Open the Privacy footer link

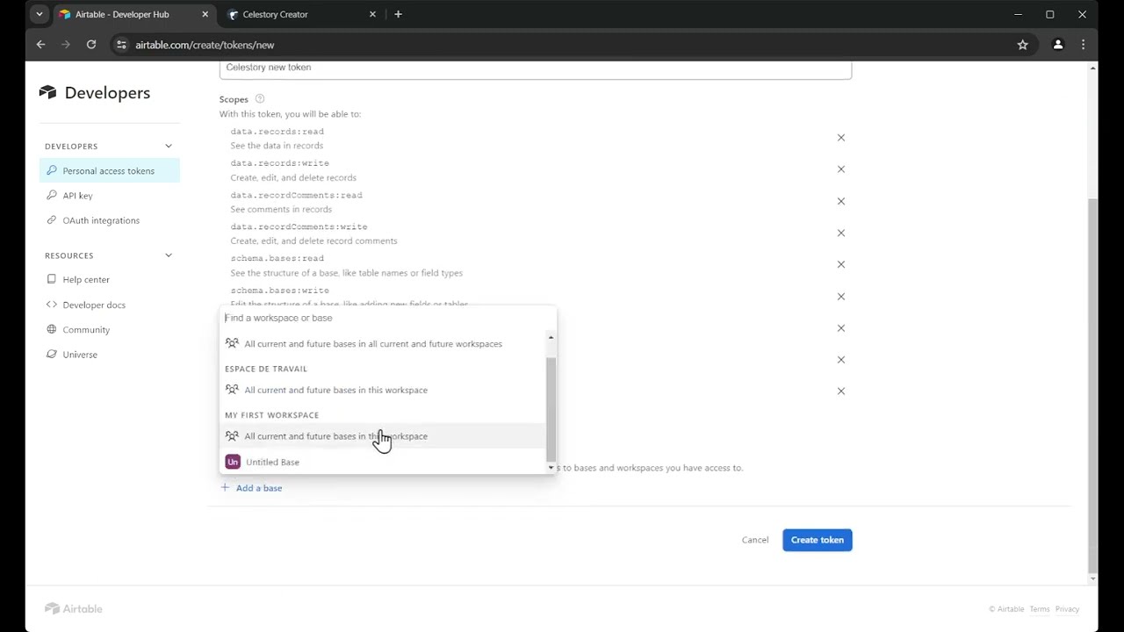1067,609
